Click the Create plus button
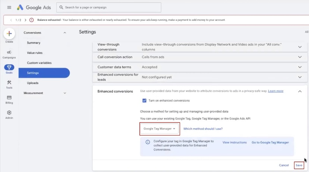The height and width of the screenshot is (172, 309). (9, 34)
